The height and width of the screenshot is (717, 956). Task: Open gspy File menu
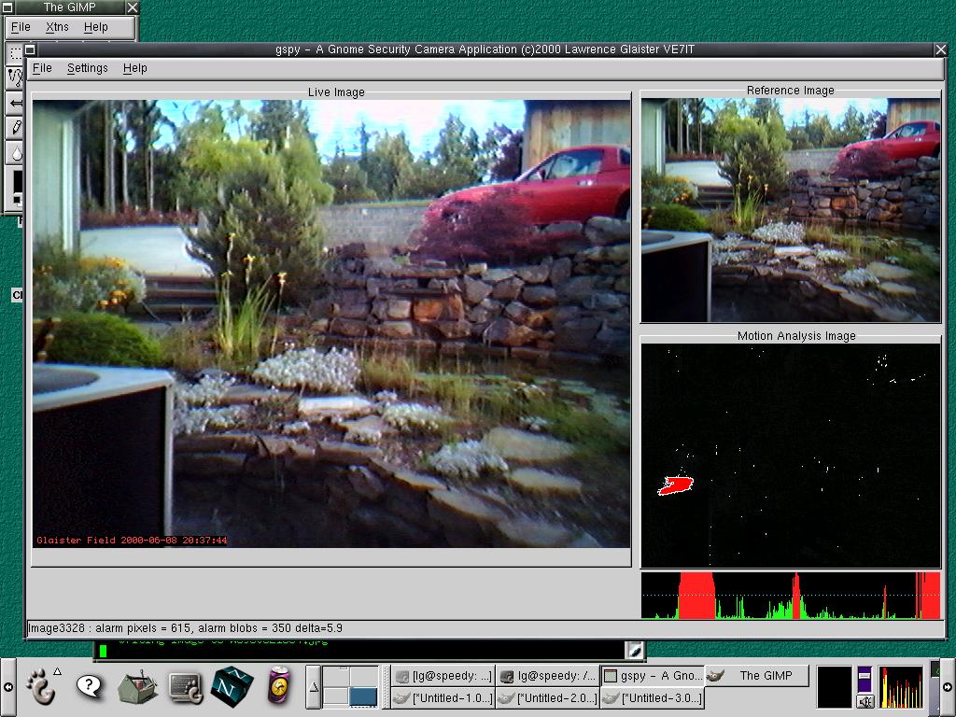42,68
